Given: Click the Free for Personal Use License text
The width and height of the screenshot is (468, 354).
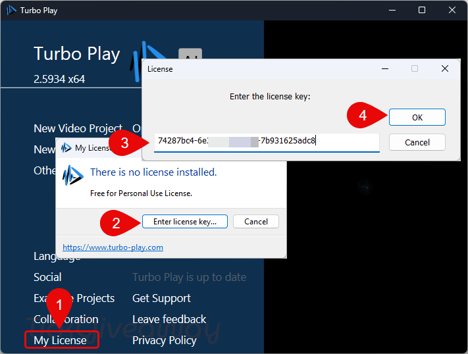Looking at the screenshot, I should tap(141, 193).
